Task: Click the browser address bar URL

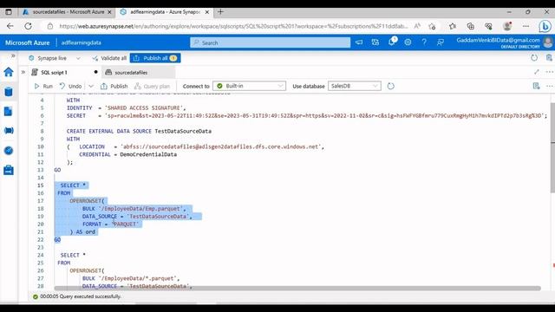Action: (x=233, y=26)
